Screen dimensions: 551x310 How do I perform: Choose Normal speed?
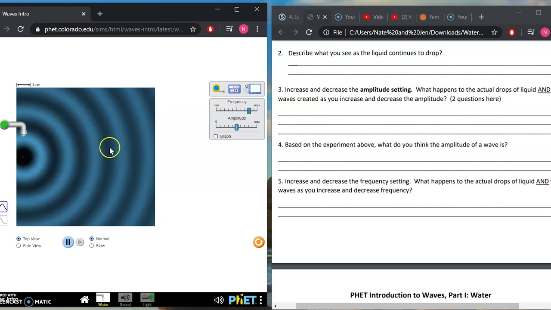[x=92, y=239]
